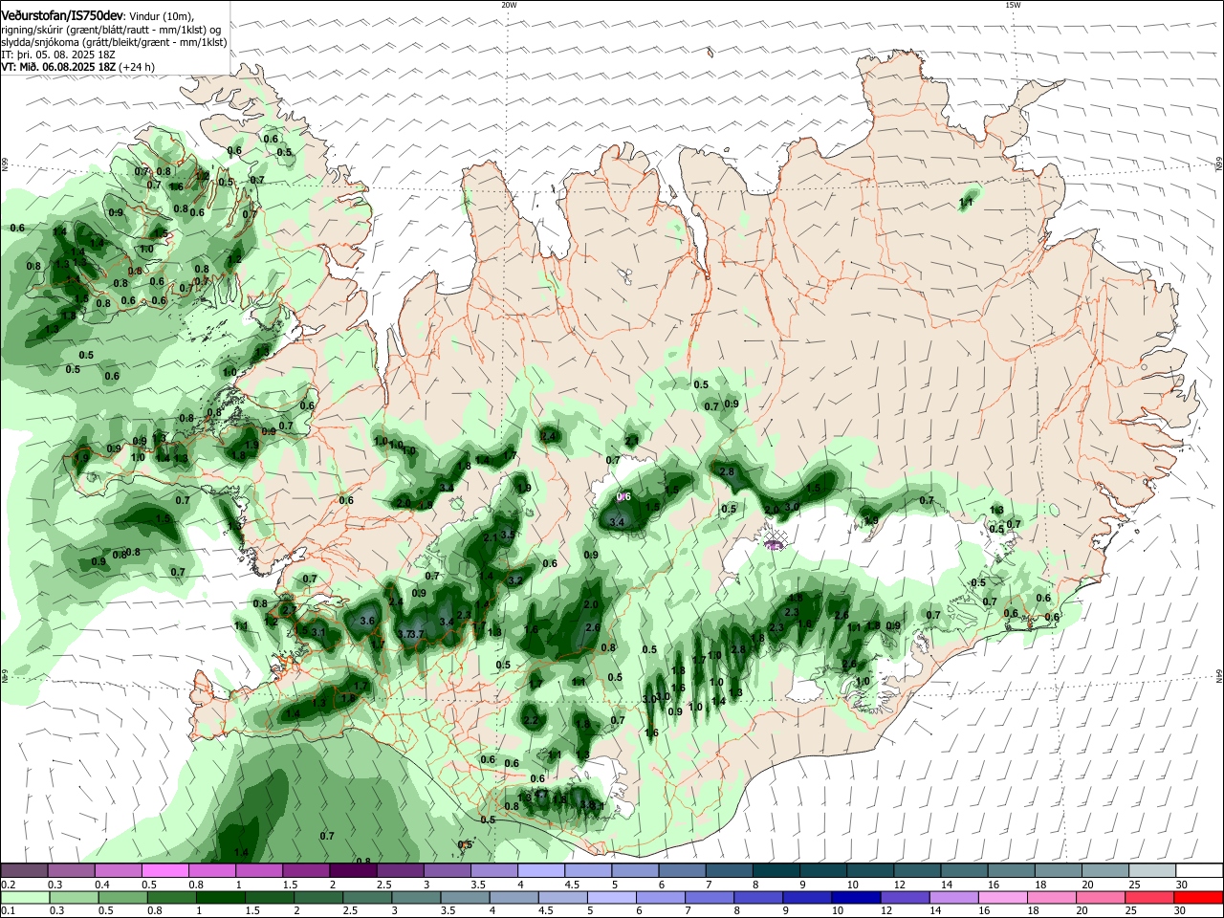Select the rain legend swatch between 7 and 8
The width and height of the screenshot is (1224, 918).
point(710,898)
